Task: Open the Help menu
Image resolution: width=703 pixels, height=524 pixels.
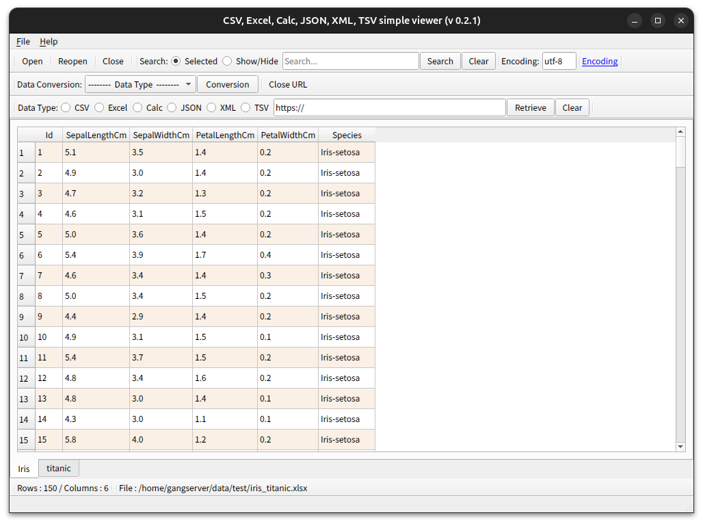Action: click(49, 42)
